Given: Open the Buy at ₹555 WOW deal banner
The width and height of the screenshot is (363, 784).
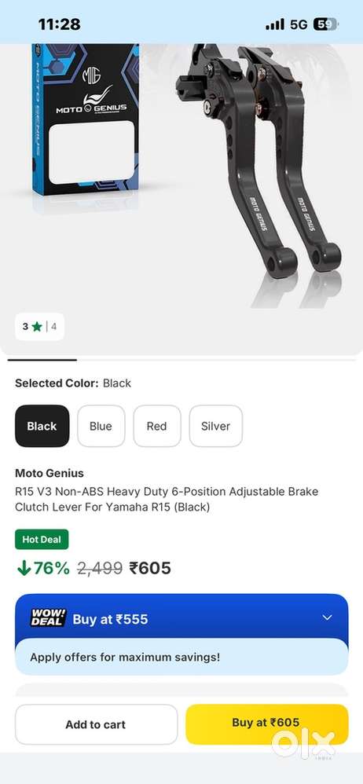Looking at the screenshot, I should click(x=181, y=618).
